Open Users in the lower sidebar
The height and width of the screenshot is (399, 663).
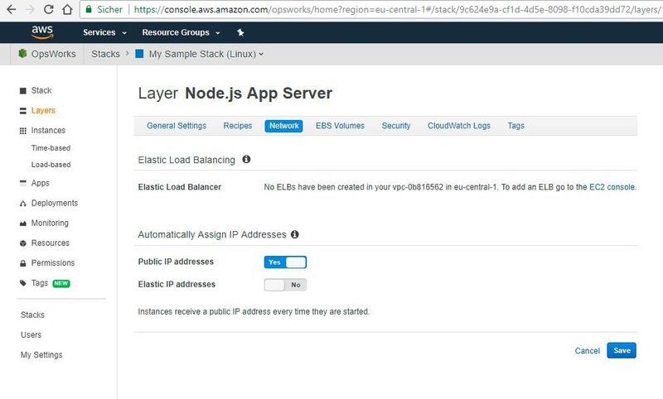point(31,334)
